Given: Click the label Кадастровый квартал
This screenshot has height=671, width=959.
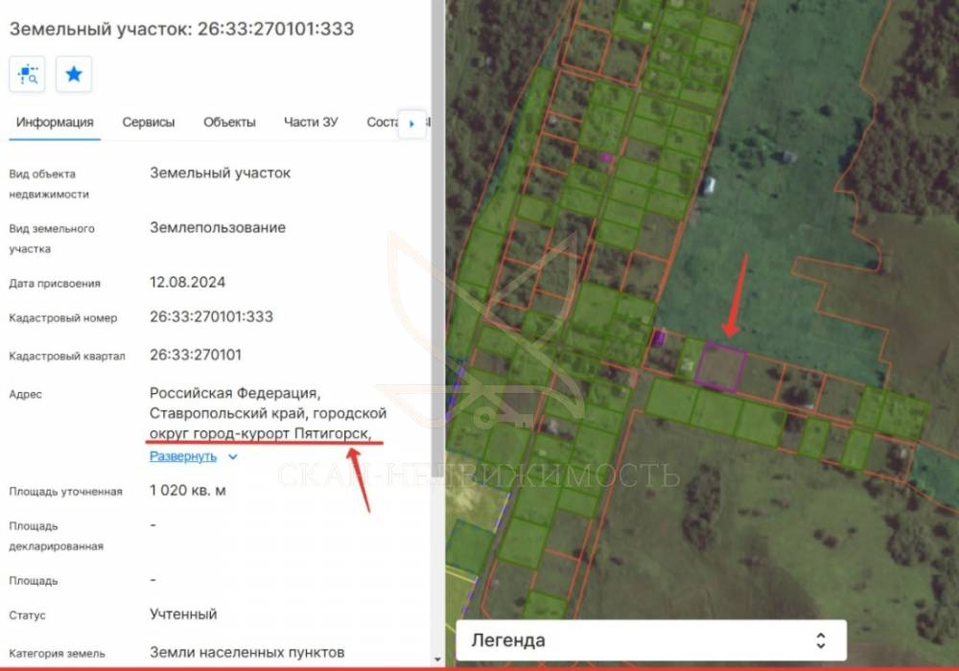Looking at the screenshot, I should tap(67, 356).
